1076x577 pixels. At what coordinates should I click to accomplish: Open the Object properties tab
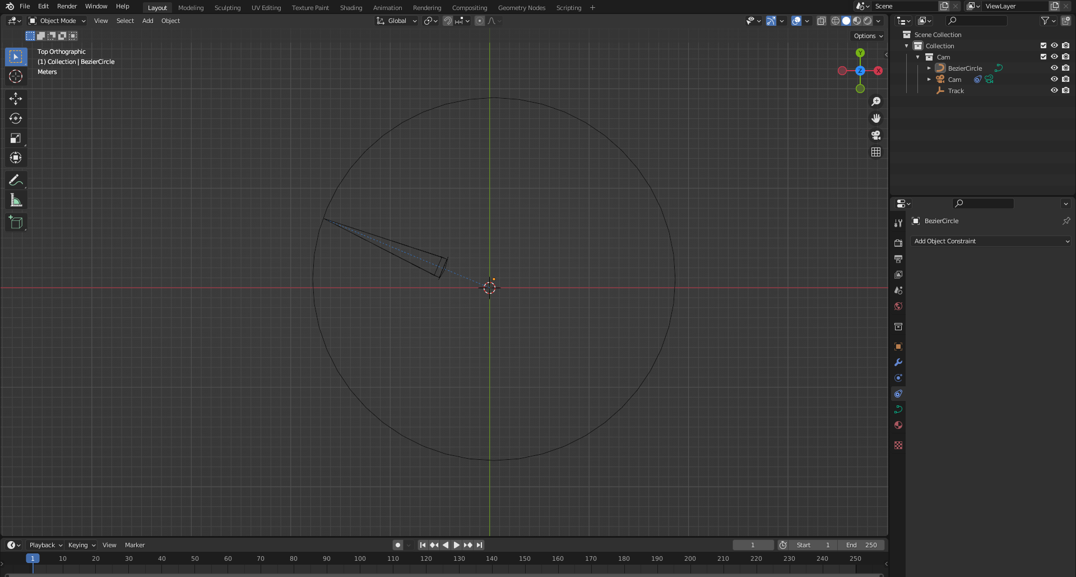pos(898,347)
